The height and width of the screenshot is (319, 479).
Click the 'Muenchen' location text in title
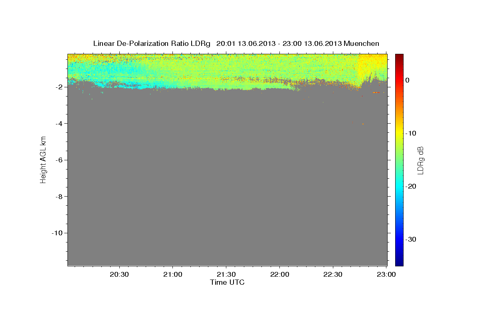362,43
